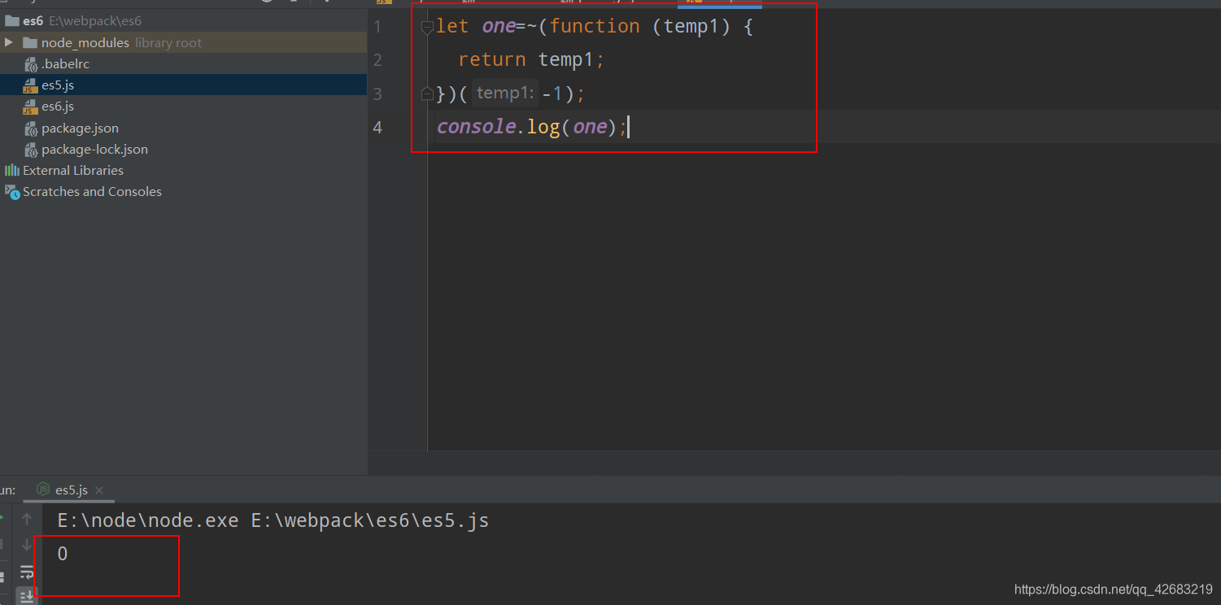Screen dimensions: 1221x605
Task: Click line number 1 in the gutter
Action: pos(377,27)
